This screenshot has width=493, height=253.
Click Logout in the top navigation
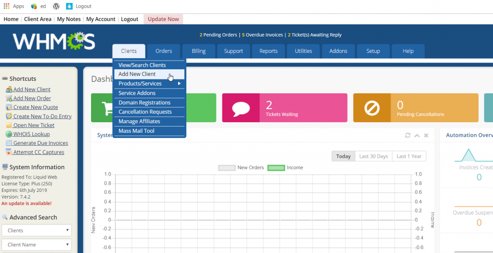tap(130, 19)
